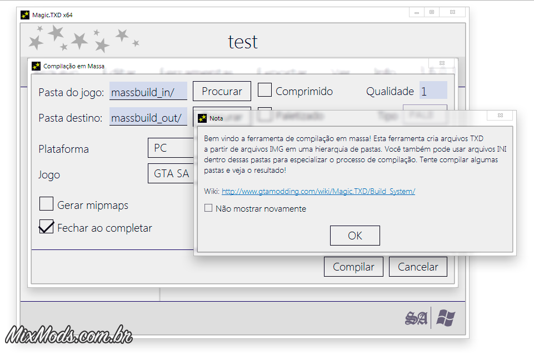Viewport: 534px width, 355px height.
Task: Enable Gerar mipmaps checkbox
Action: click(46, 204)
